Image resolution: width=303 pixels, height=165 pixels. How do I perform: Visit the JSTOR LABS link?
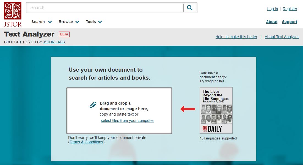tap(54, 42)
